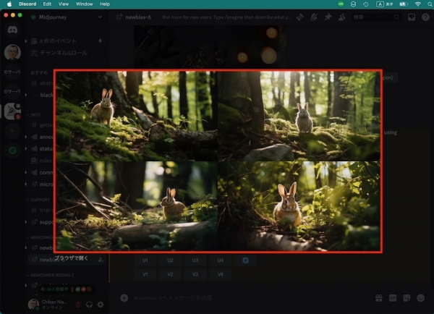The width and height of the screenshot is (434, 314).
Task: Open macOS Spotlight search icon
Action: 430,4
